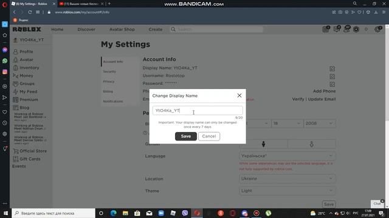Go back in Opera browser
This screenshot has width=389, height=218.
(15, 12)
